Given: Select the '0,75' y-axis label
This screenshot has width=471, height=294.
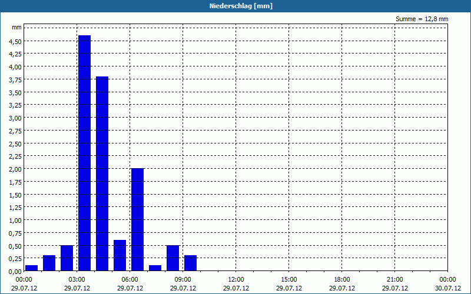Looking at the screenshot, I should 15,233.
